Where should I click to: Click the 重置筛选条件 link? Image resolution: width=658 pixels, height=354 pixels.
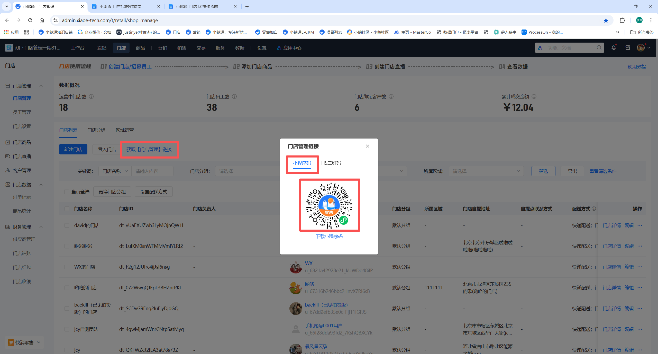pos(603,171)
